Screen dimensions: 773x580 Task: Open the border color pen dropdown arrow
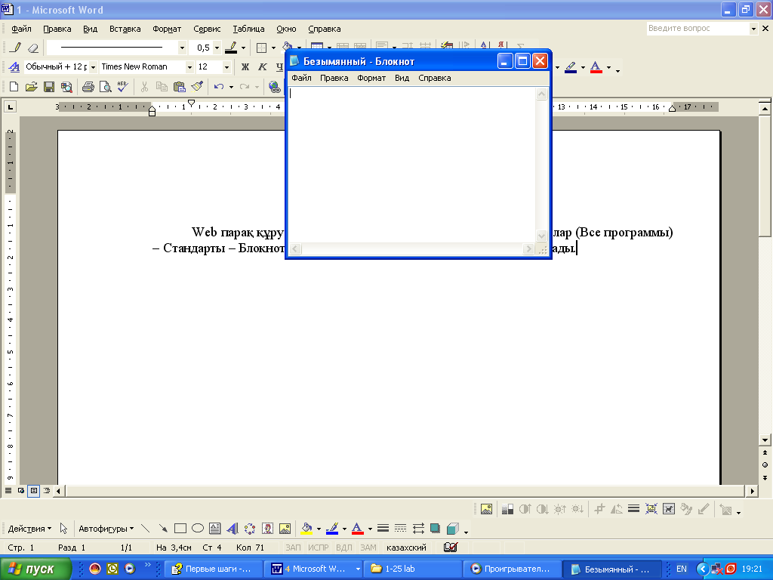(243, 48)
